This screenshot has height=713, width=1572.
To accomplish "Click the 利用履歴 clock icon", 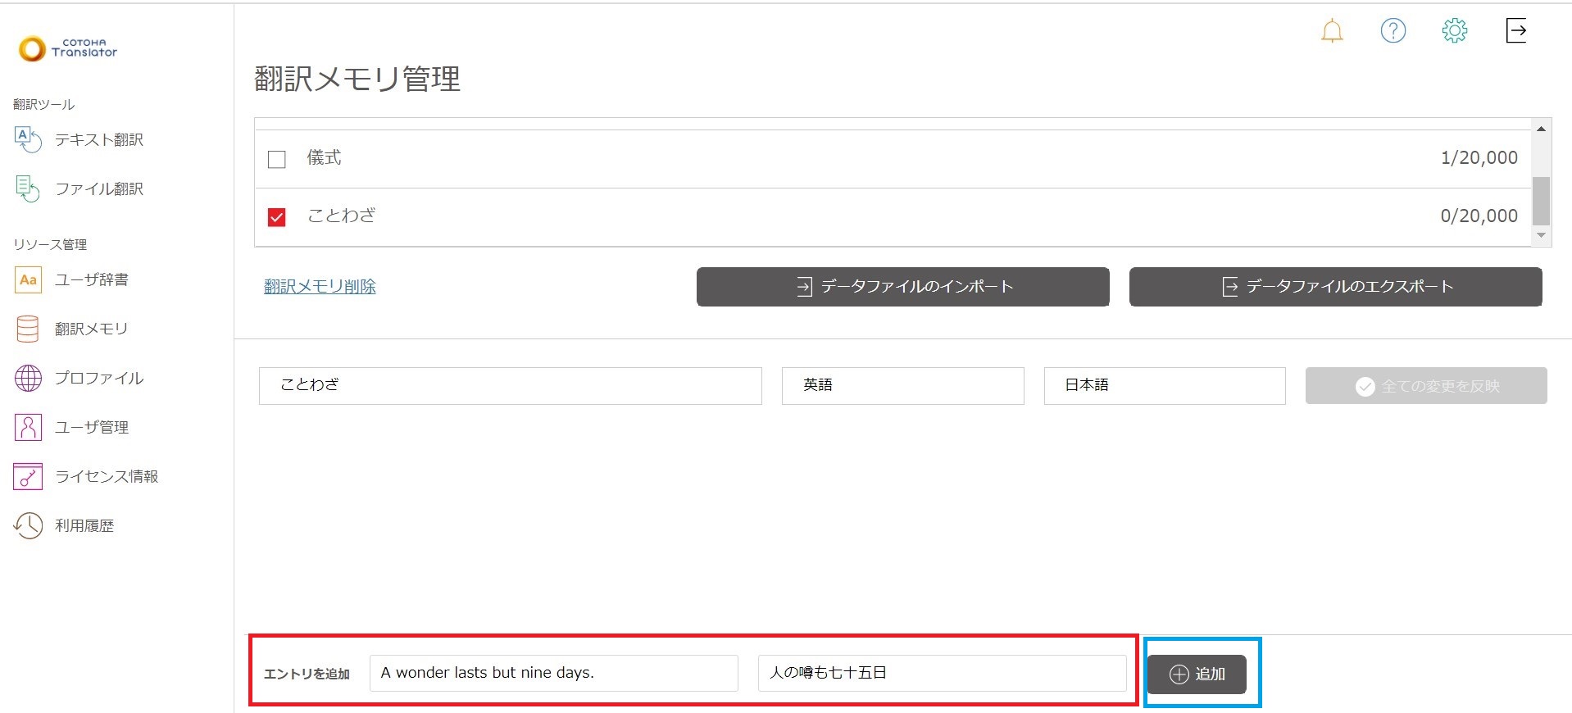I will tap(28, 525).
